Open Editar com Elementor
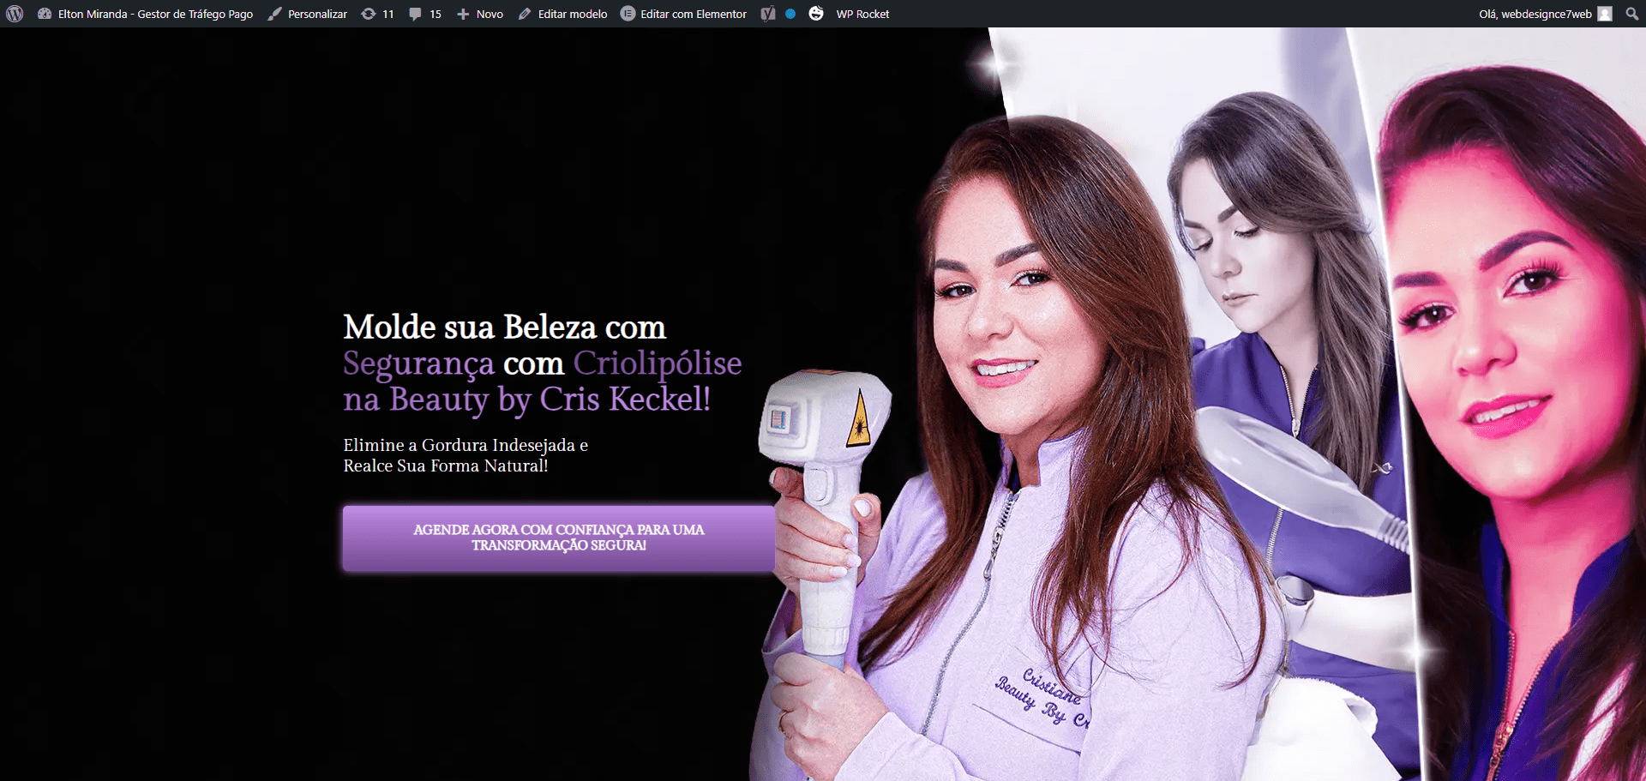This screenshot has width=1646, height=781. [x=683, y=14]
